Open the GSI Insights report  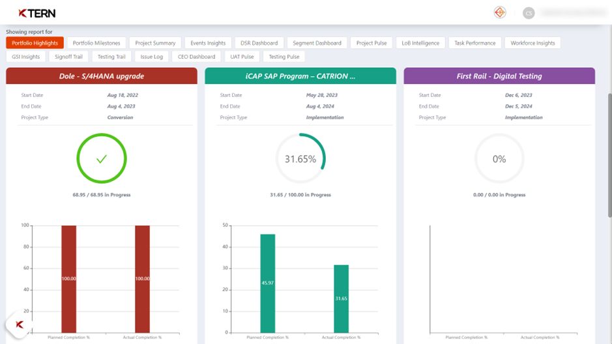26,57
